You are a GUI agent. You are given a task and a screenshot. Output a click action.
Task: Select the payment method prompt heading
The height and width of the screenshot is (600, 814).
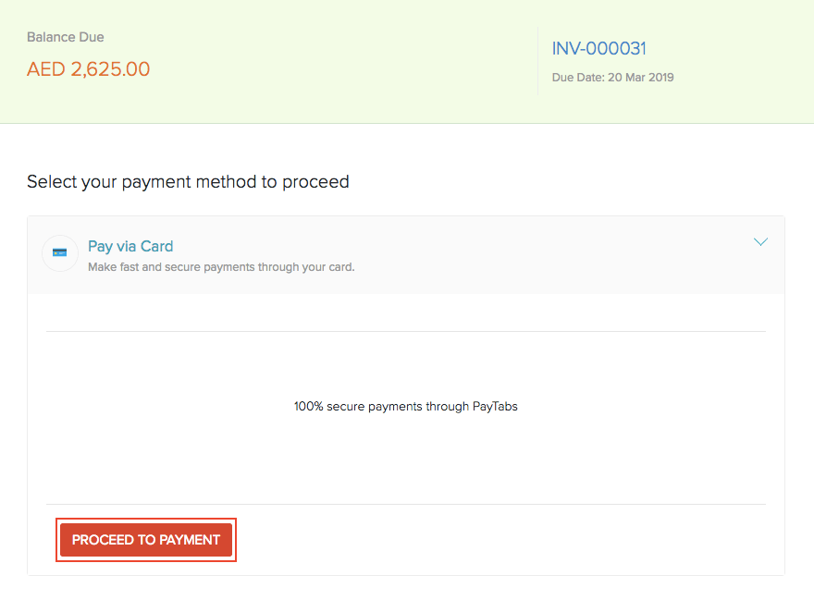[x=187, y=181]
